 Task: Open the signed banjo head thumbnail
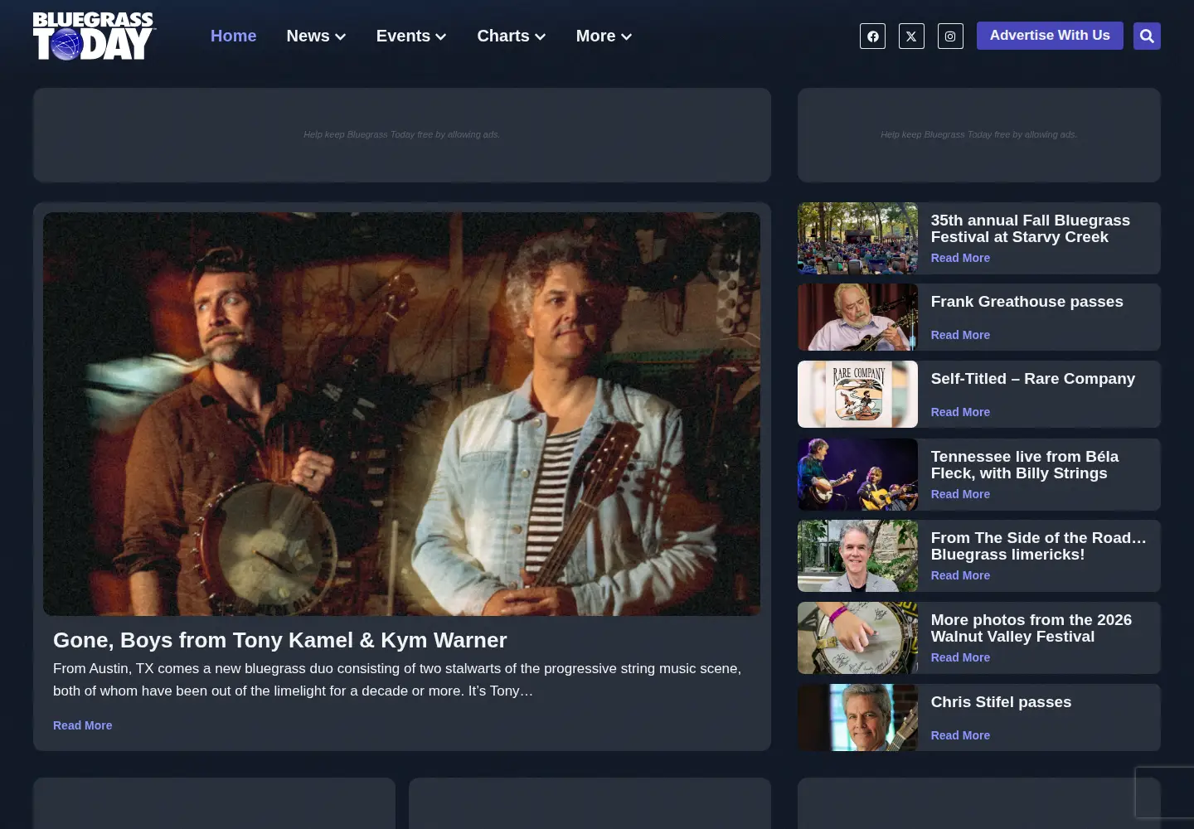point(857,638)
